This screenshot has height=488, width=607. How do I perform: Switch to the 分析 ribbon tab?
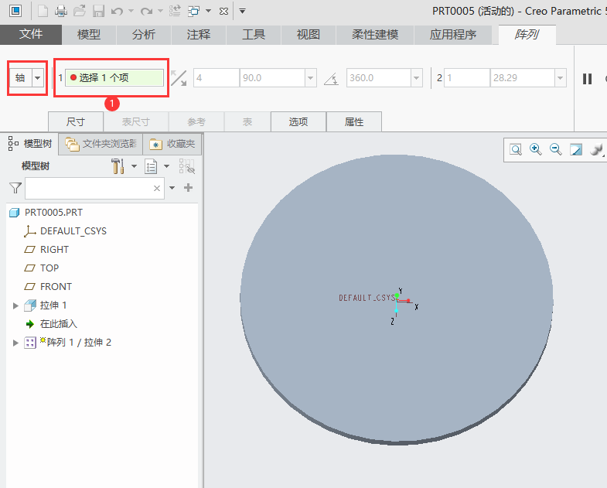click(144, 35)
